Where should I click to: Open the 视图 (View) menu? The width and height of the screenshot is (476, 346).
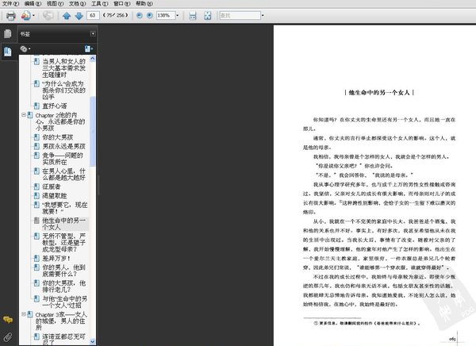[x=55, y=4]
